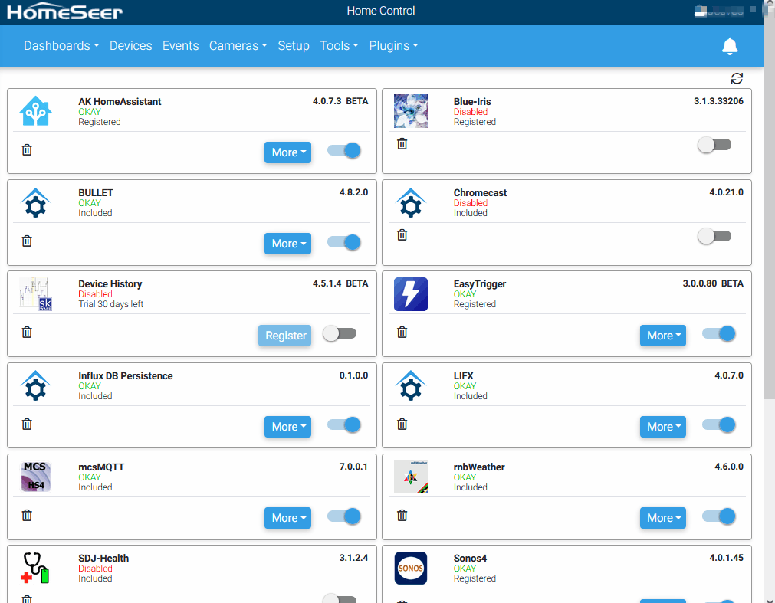Click the BULLET gear house icon

tap(35, 203)
